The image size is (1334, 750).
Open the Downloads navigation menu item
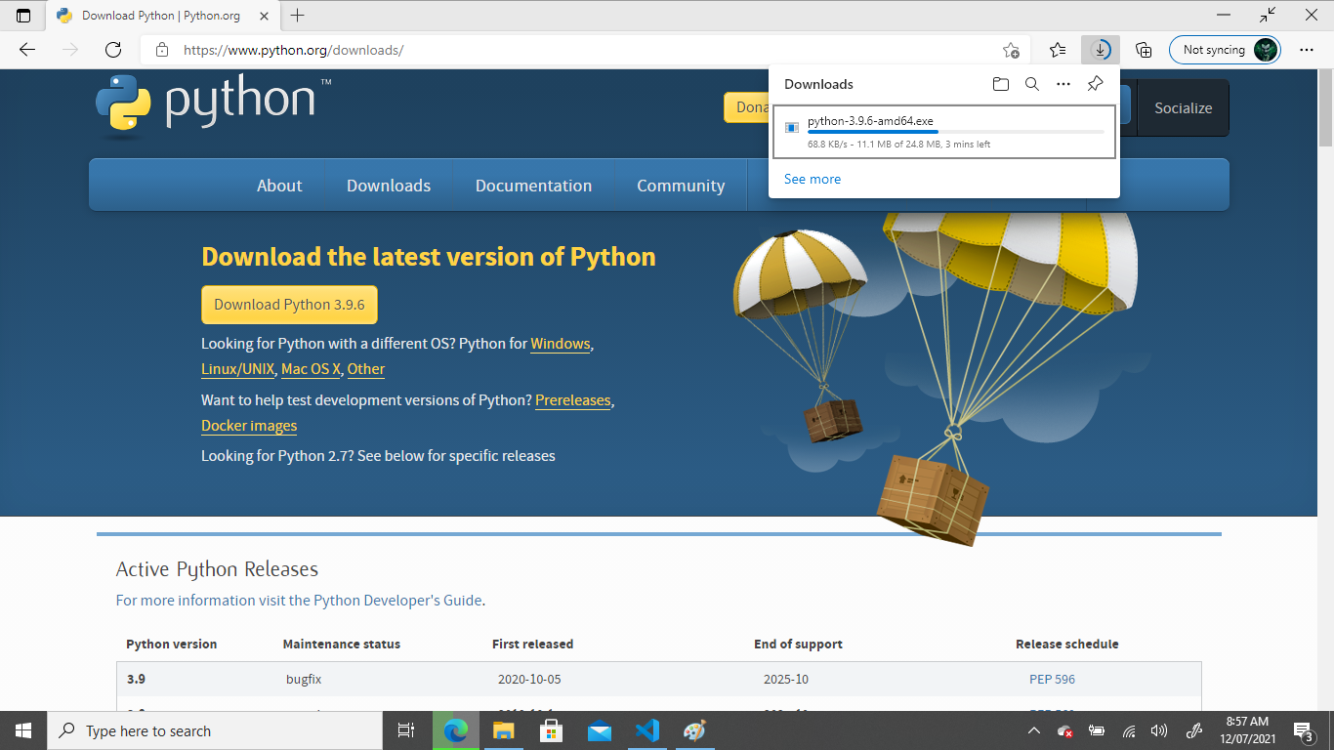click(389, 186)
